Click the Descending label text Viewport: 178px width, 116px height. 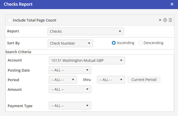click(153, 43)
